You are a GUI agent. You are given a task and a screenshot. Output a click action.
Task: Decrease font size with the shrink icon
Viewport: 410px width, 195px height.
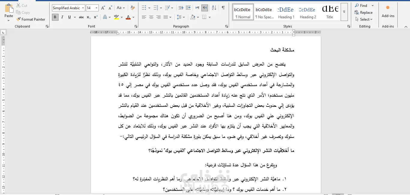point(110,8)
